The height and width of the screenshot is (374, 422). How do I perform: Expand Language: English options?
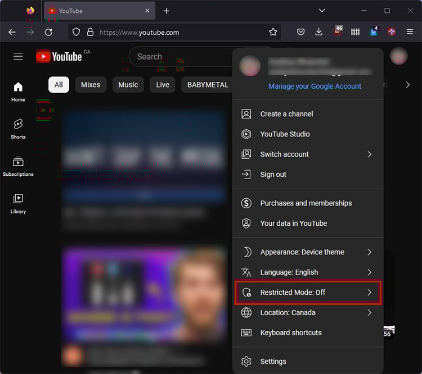coord(308,272)
